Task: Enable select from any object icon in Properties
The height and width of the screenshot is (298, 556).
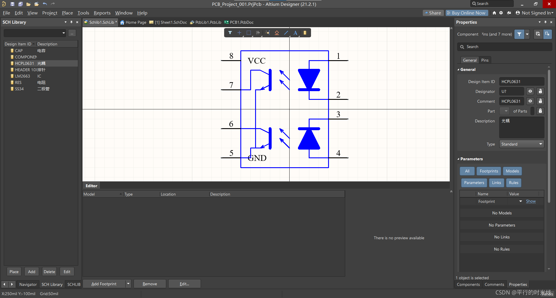Action: pos(538,34)
